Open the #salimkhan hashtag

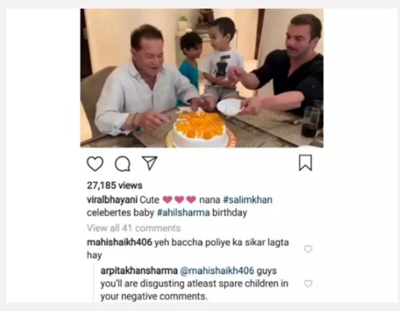[x=248, y=200]
